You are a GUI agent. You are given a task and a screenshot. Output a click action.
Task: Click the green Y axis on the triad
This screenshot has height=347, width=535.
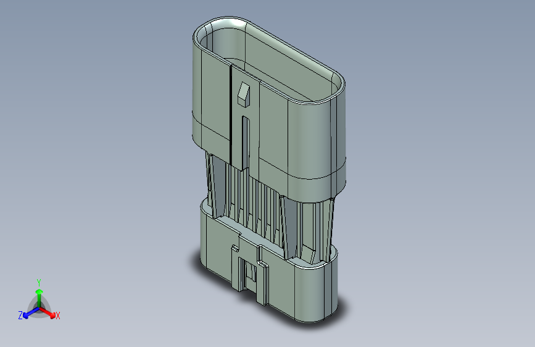(39, 298)
